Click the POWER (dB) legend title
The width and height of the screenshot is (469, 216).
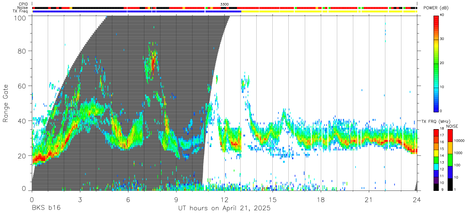[436, 8]
